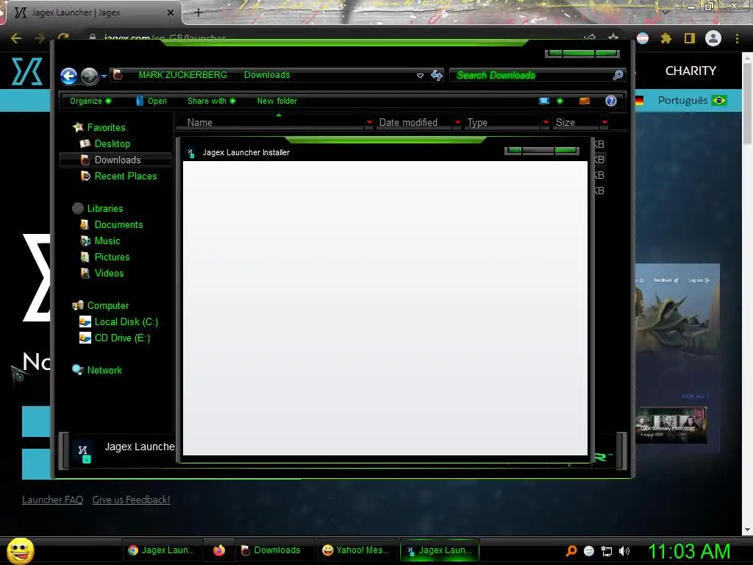Click the folder icon in the address bar
The width and height of the screenshot is (753, 565).
[x=118, y=75]
